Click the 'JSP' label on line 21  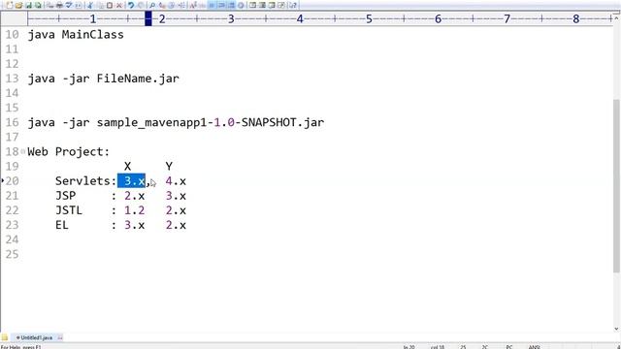click(65, 196)
